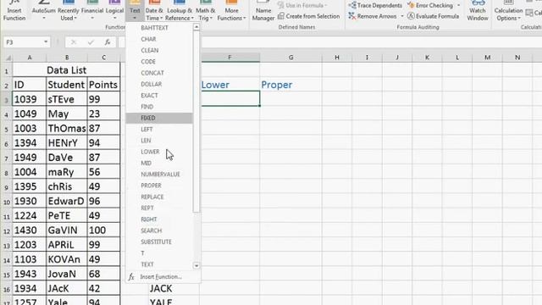
Task: Open AutoSum in the ribbon
Action: coord(43,11)
